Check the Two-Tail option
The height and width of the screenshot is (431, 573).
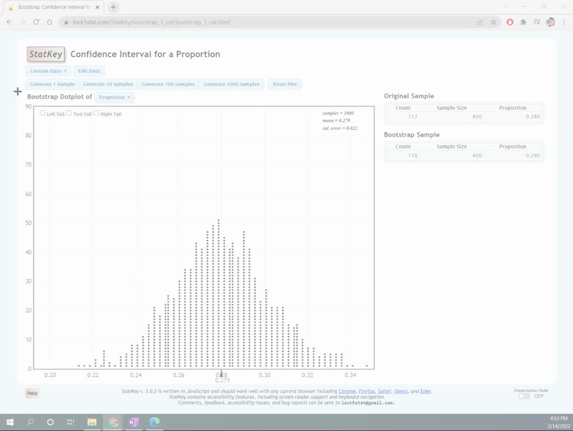(x=69, y=113)
